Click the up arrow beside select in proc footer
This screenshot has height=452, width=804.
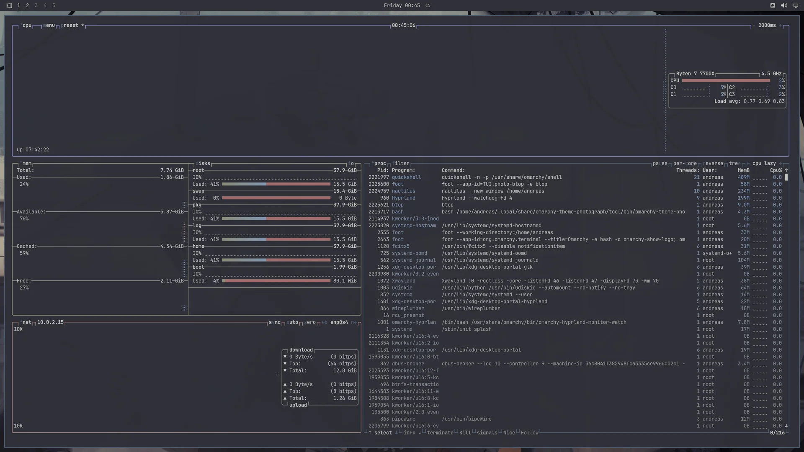point(370,433)
